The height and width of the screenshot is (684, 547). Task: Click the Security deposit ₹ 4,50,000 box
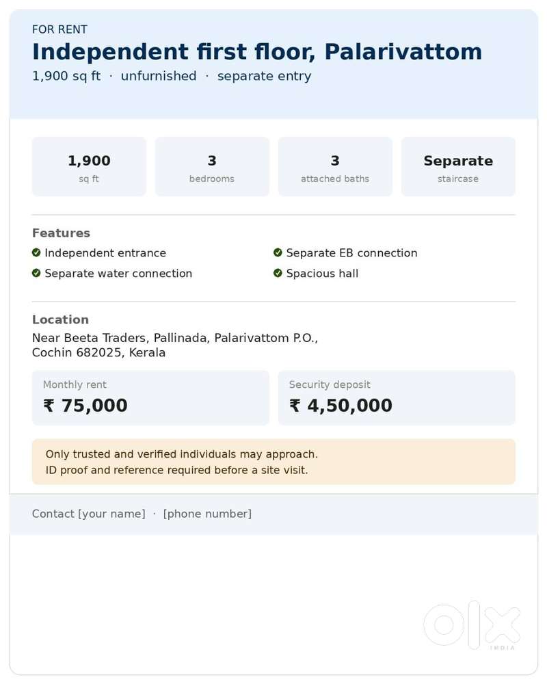(397, 397)
